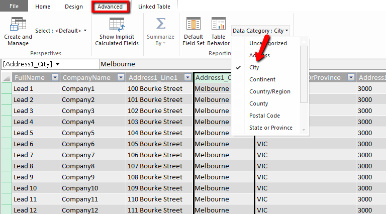Screen dimensions: 386x214
Task: Open the Table Behavior icon
Action: [218, 24]
